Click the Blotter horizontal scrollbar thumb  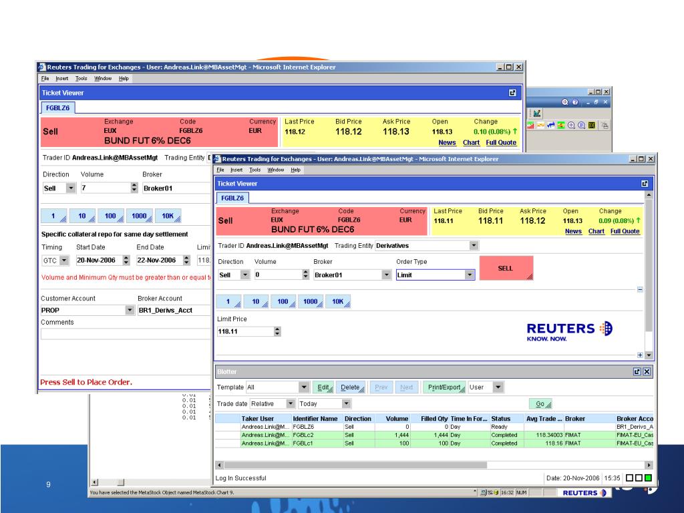355,465
